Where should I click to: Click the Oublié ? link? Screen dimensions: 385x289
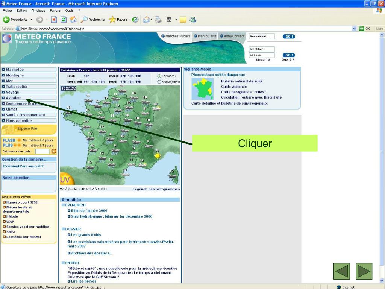[288, 60]
